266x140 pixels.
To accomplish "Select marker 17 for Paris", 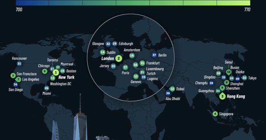I will tap(125, 67).
